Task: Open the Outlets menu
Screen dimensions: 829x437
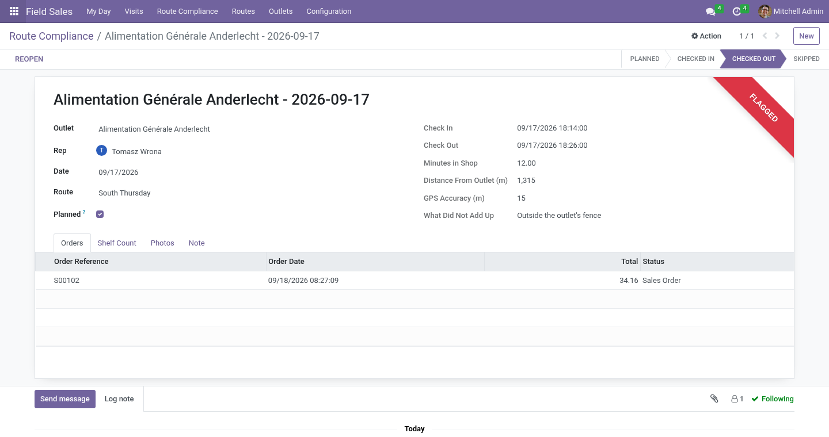Action: (281, 11)
